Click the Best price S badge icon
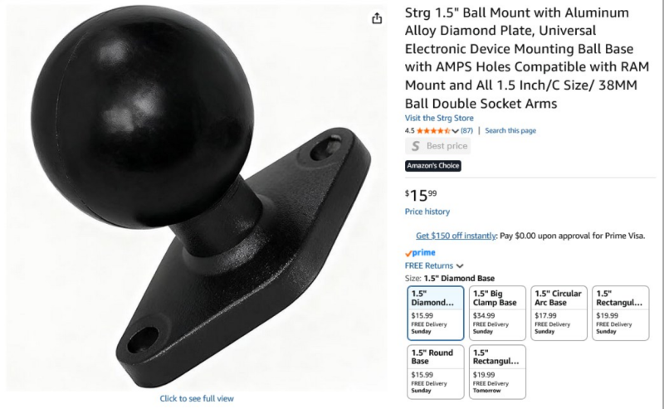This screenshot has width=664, height=409. tap(416, 146)
